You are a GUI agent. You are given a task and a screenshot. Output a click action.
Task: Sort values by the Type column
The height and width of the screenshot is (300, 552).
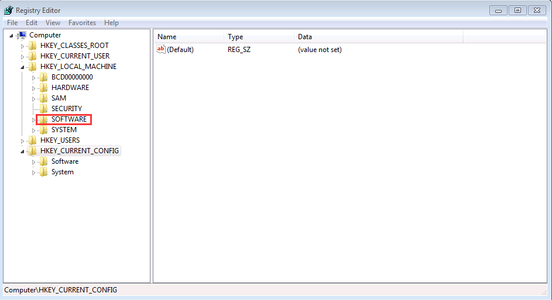pos(259,37)
